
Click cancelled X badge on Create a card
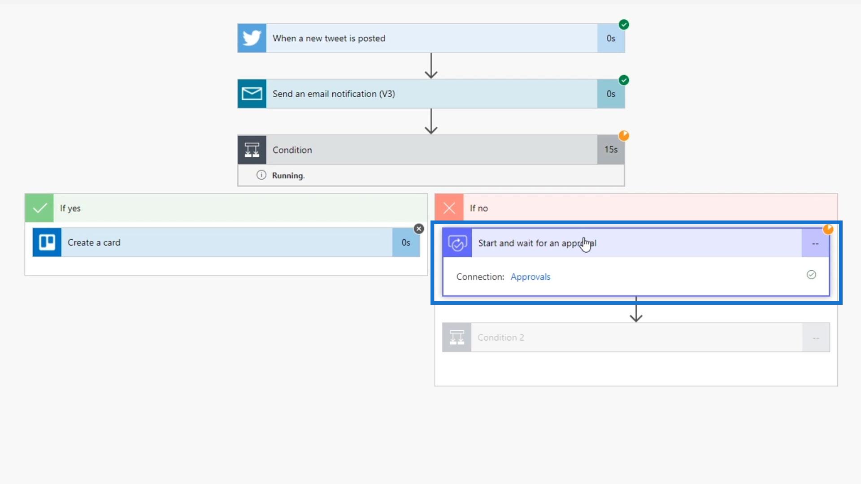pyautogui.click(x=418, y=229)
